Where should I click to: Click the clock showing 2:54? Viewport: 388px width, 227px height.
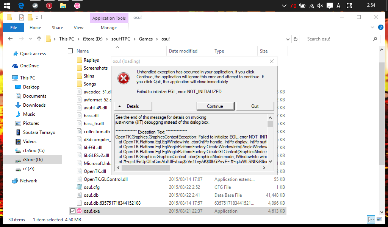click(371, 5)
